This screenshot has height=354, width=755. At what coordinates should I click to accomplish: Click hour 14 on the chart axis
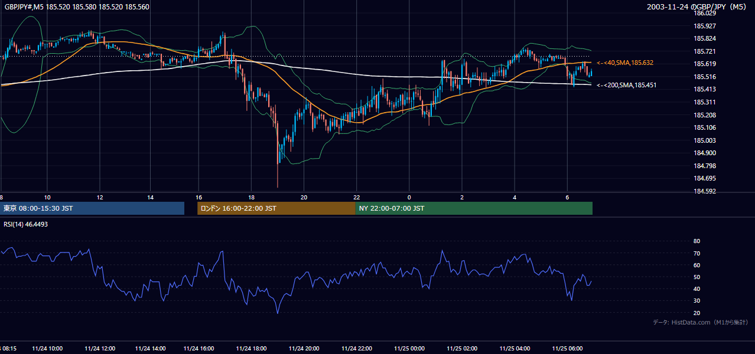tap(150, 197)
